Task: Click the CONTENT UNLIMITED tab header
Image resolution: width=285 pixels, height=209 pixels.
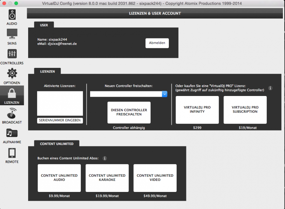Action: click(57, 144)
